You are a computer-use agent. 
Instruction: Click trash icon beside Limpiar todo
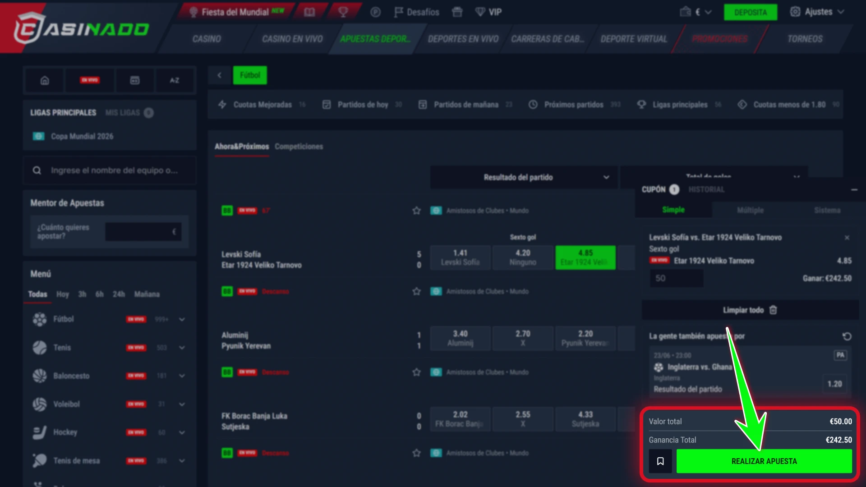pos(773,310)
